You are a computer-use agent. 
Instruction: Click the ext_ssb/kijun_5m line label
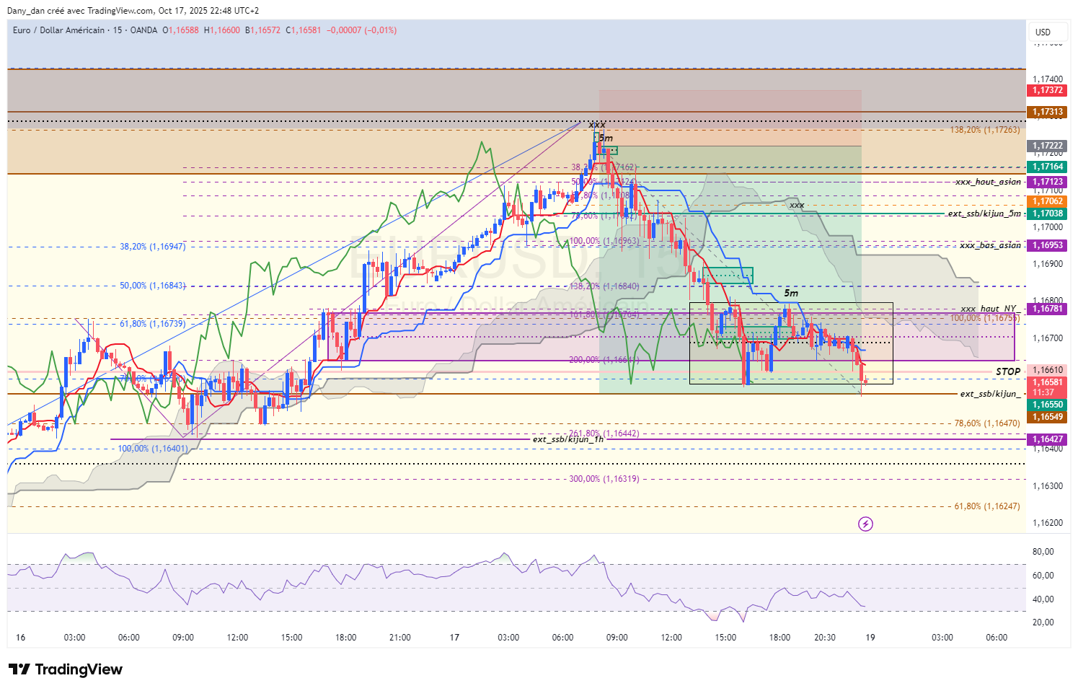click(984, 214)
